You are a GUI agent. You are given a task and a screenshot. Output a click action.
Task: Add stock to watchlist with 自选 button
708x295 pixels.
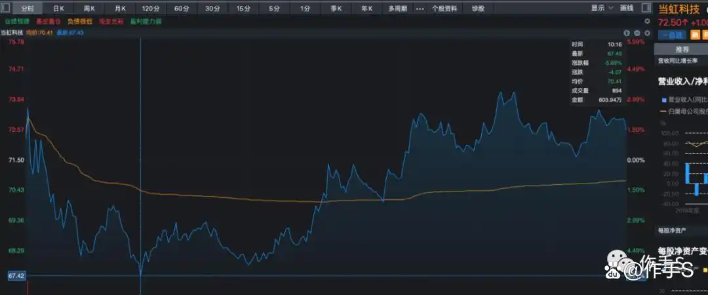(x=673, y=35)
